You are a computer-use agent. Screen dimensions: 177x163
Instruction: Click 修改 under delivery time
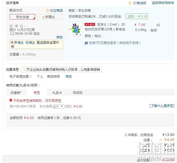point(60,37)
